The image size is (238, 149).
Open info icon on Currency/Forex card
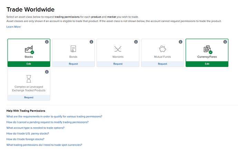[x=225, y=42]
